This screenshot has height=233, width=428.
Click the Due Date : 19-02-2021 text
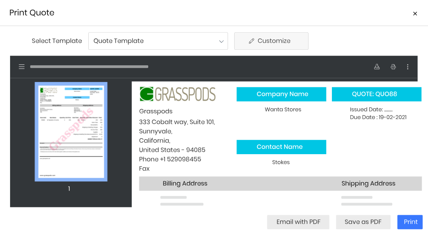378,117
